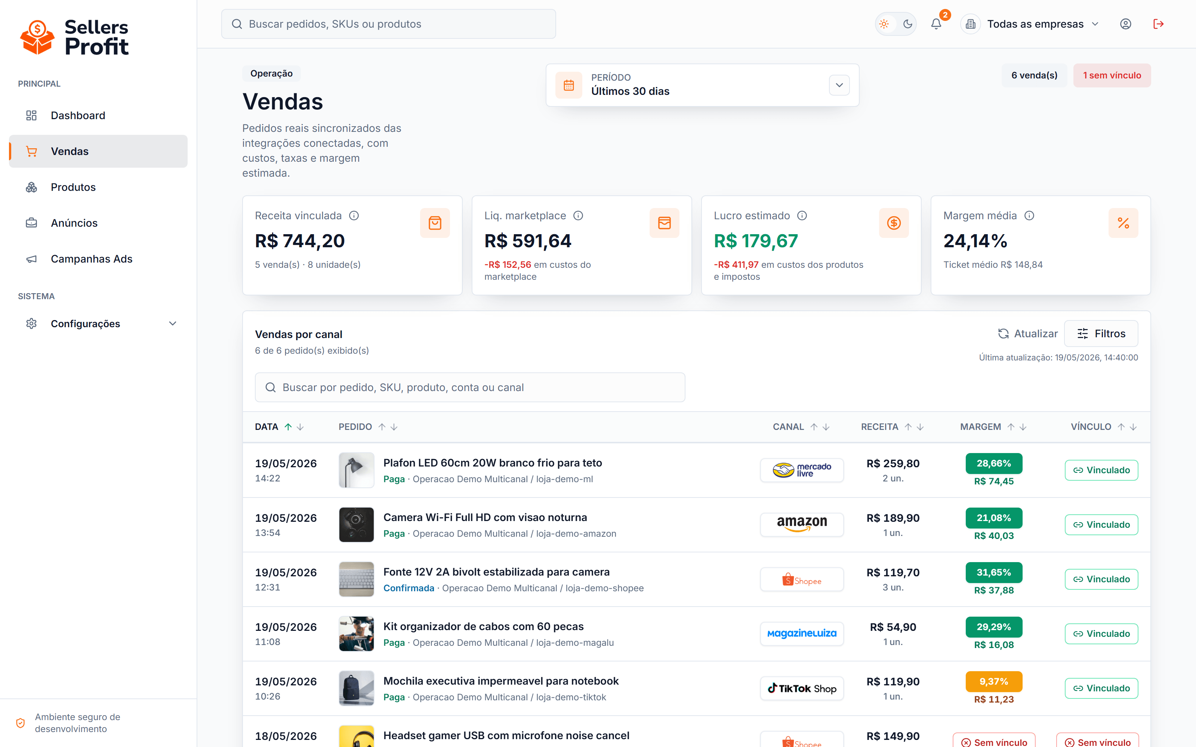Show info for Liq. marketplace

tap(578, 216)
